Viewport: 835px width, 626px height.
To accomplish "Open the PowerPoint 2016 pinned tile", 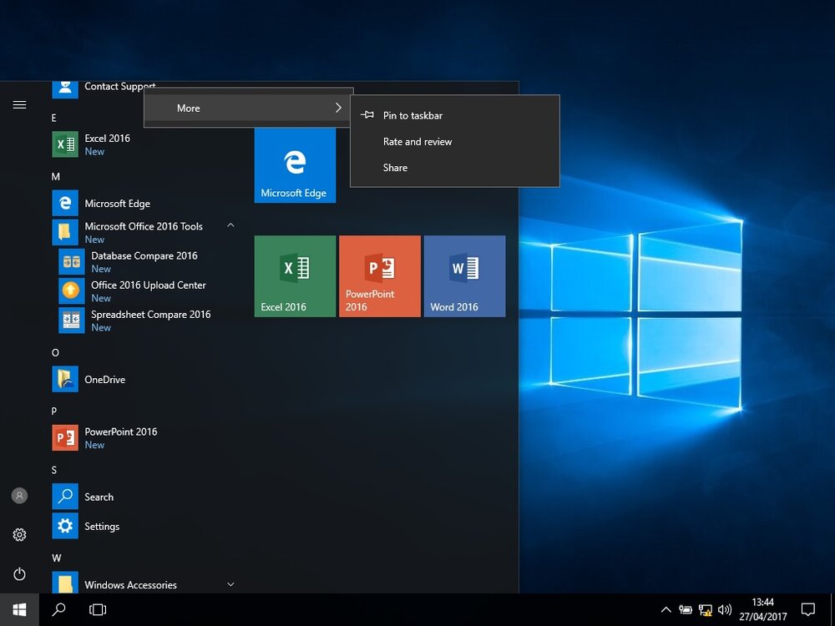I will 380,276.
